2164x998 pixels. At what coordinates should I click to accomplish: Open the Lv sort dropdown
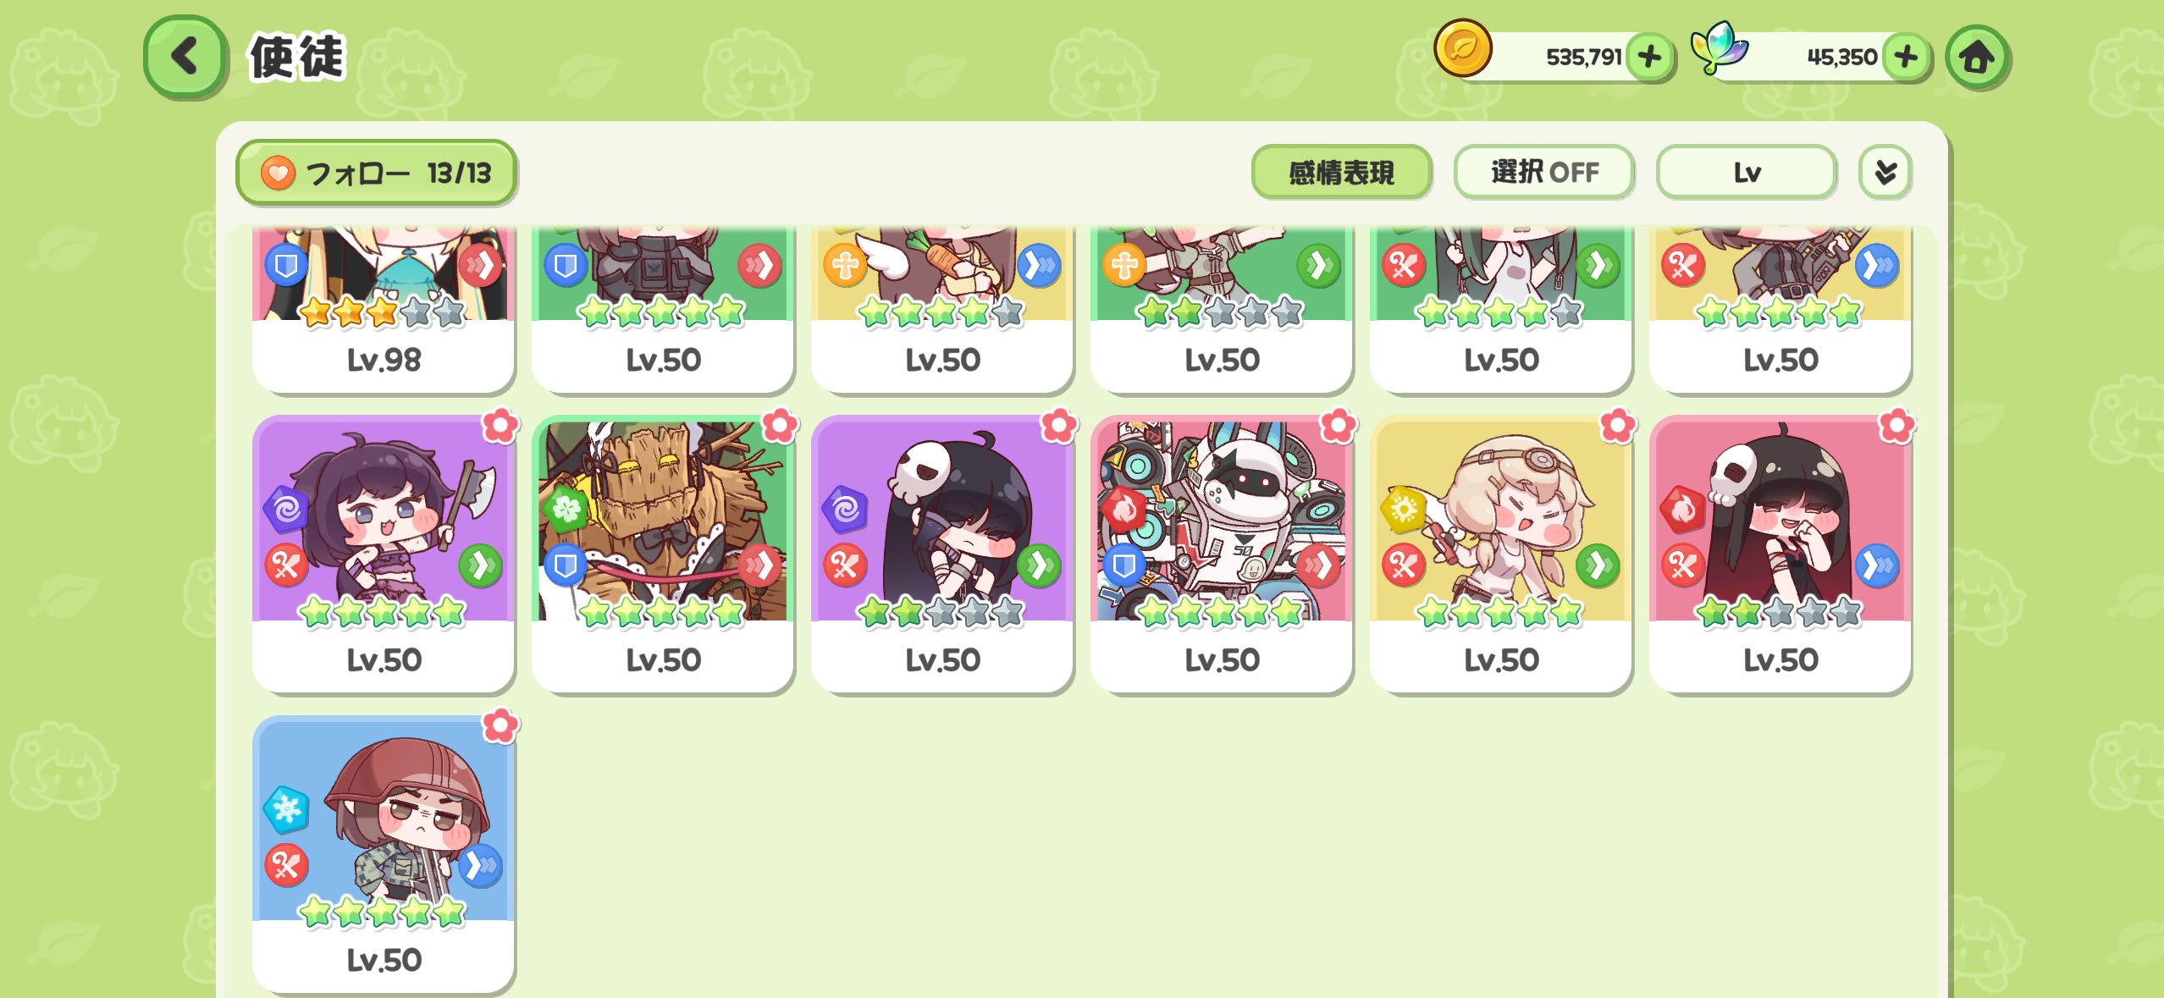pyautogui.click(x=1747, y=173)
